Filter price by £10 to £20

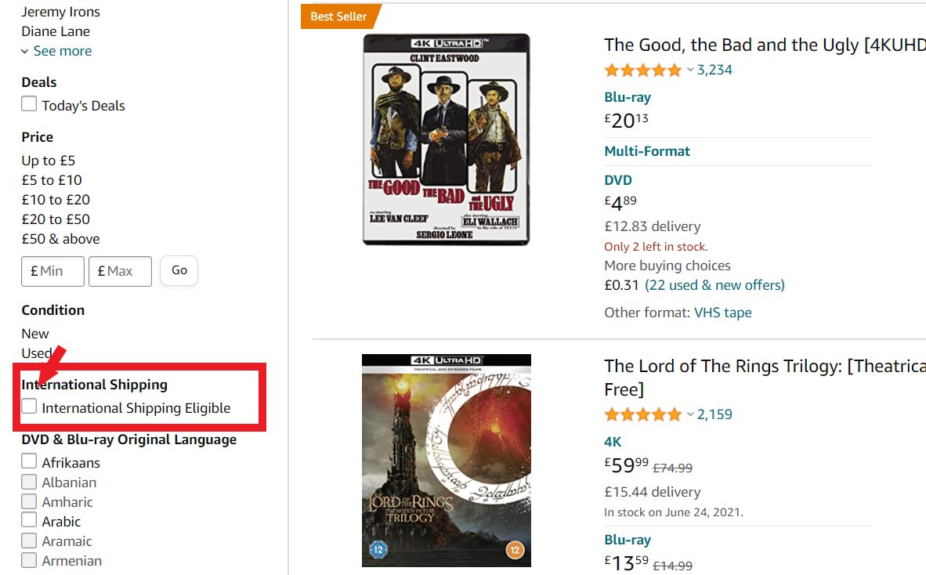click(55, 199)
